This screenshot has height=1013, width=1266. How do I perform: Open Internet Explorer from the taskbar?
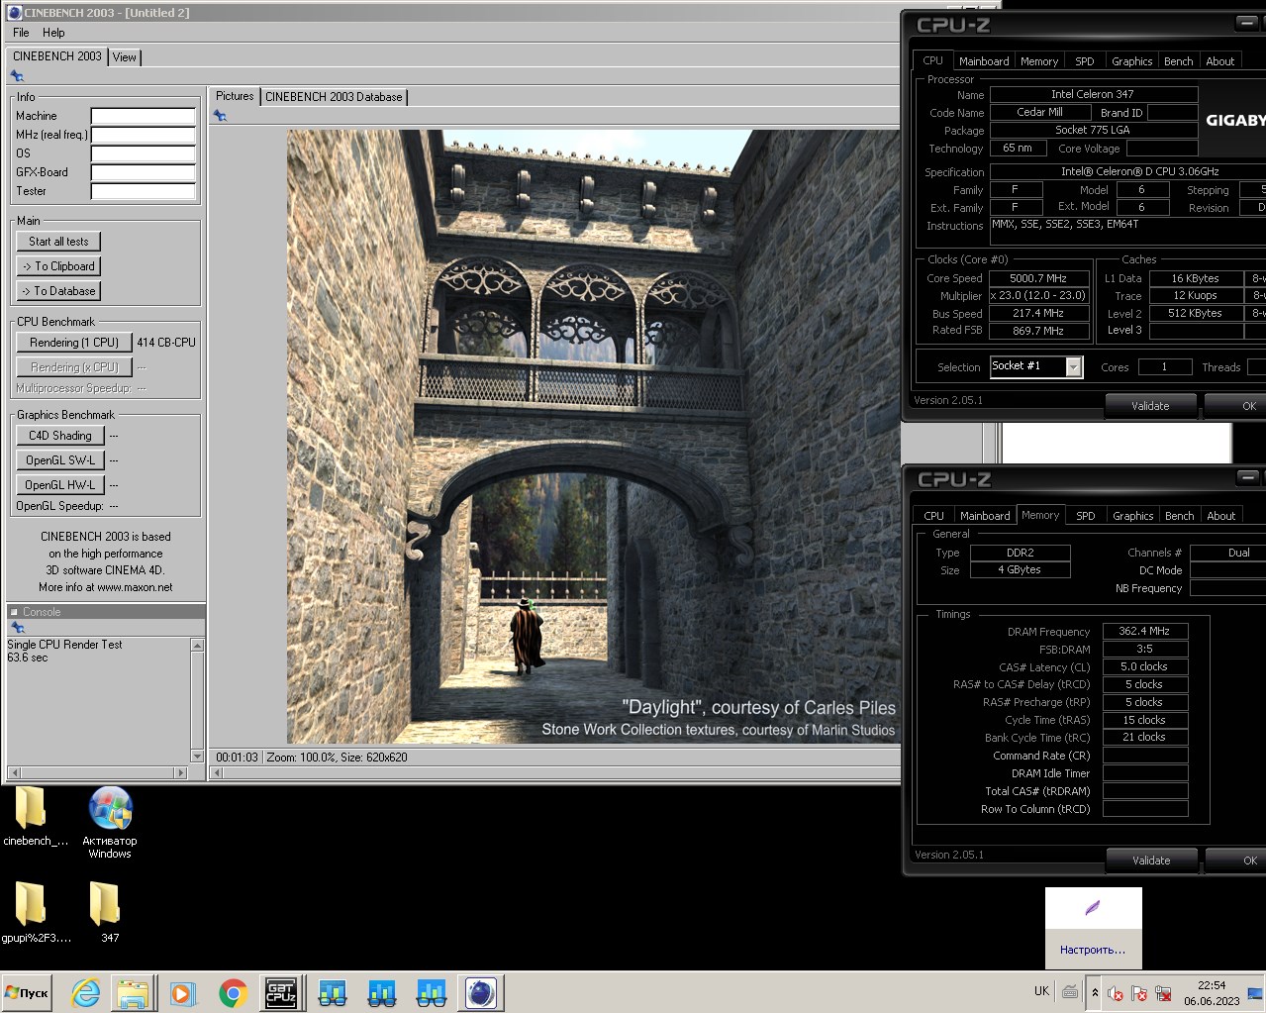(86, 993)
